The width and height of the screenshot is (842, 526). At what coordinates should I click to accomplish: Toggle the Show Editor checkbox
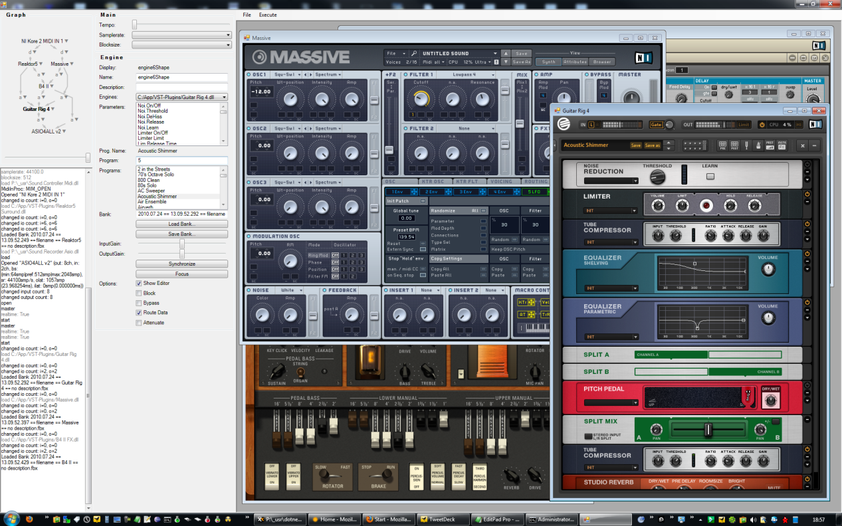(138, 283)
